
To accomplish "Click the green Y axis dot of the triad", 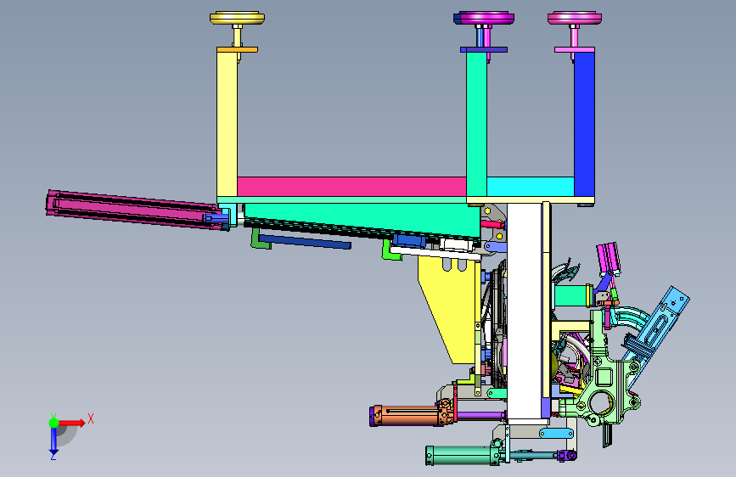I will [x=53, y=423].
